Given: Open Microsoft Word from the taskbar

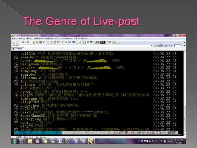Looking at the screenshot, I should (60, 141).
